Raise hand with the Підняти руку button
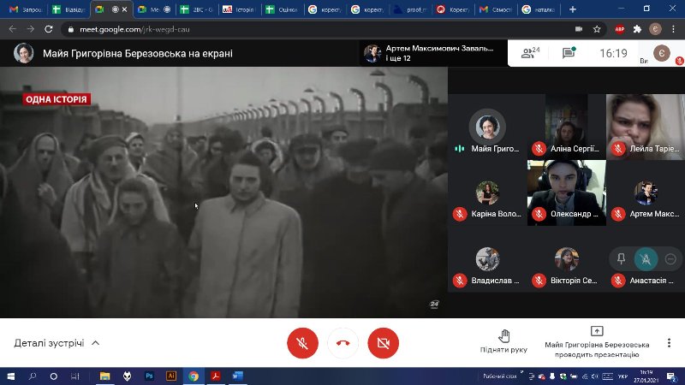This screenshot has width=685, height=385. pyautogui.click(x=503, y=341)
